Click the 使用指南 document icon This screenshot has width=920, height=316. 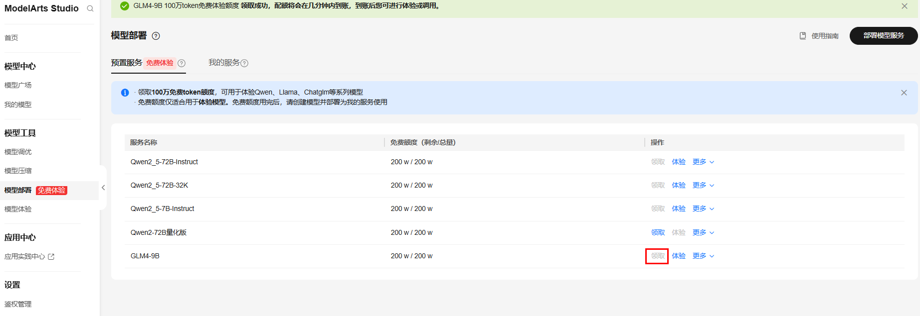coord(803,36)
